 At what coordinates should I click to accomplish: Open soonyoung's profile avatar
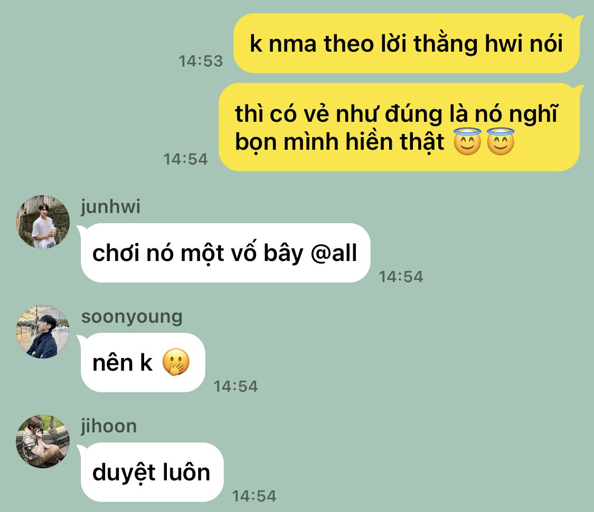43,332
